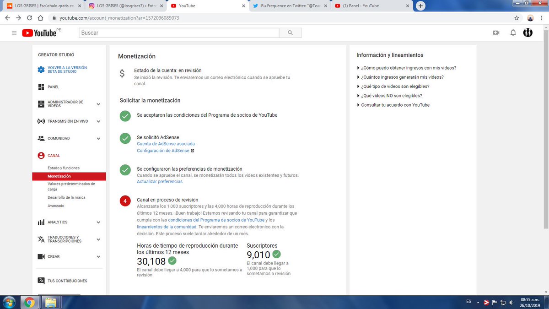Switch to the Panel - YouTube tab
Image resolution: width=549 pixels, height=309 pixels.
tap(371, 6)
